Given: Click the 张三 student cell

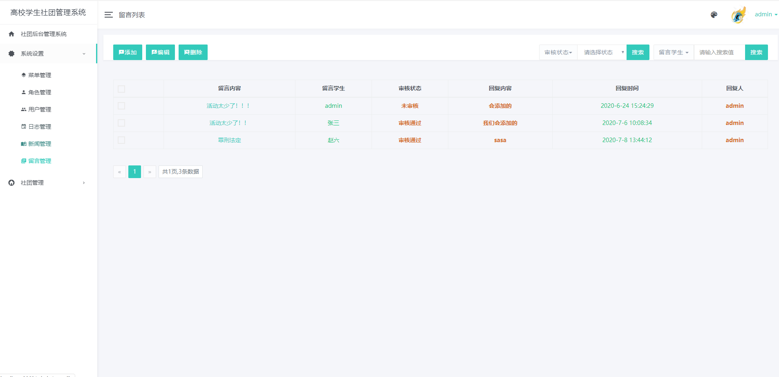Looking at the screenshot, I should (x=334, y=123).
